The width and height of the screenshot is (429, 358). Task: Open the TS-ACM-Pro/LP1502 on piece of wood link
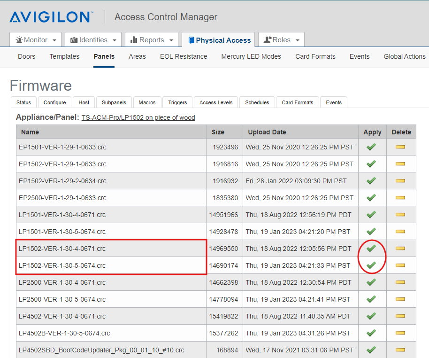[138, 117]
